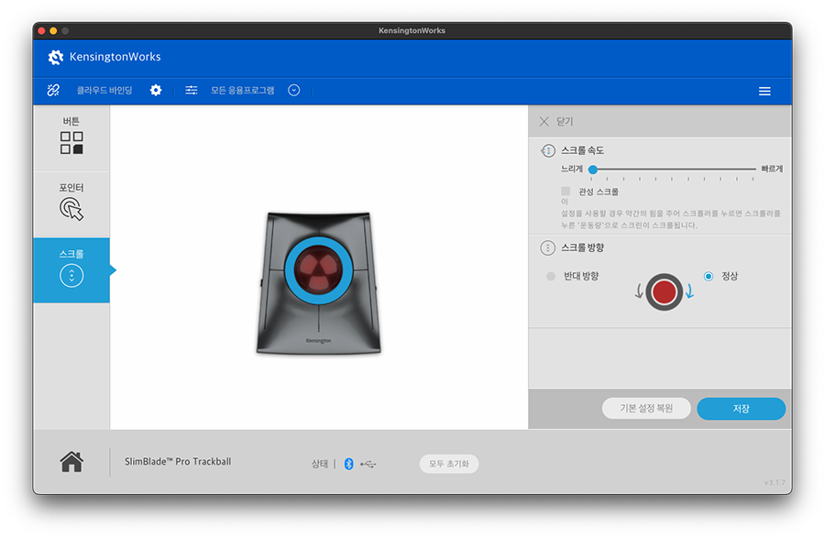Click the scroll speed section icon
The image size is (825, 538).
pyautogui.click(x=548, y=151)
